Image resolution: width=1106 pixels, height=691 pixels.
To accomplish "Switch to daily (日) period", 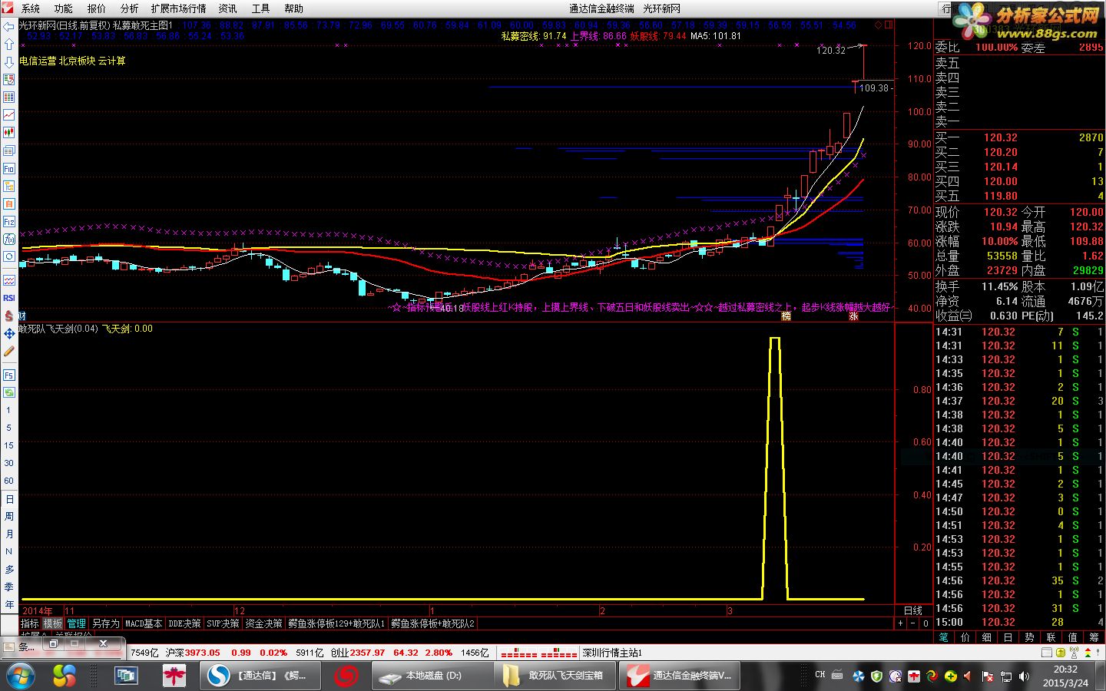I will (9, 499).
